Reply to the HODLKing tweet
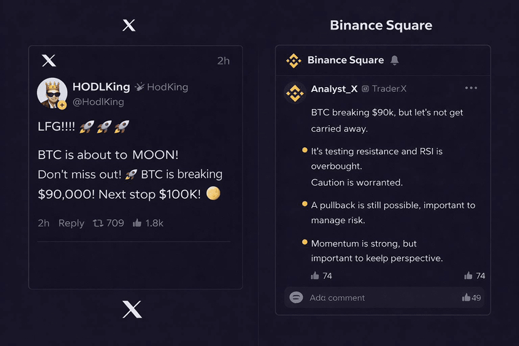 pyautogui.click(x=71, y=223)
